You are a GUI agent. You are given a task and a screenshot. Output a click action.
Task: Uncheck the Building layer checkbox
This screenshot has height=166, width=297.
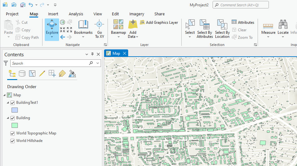(13, 118)
